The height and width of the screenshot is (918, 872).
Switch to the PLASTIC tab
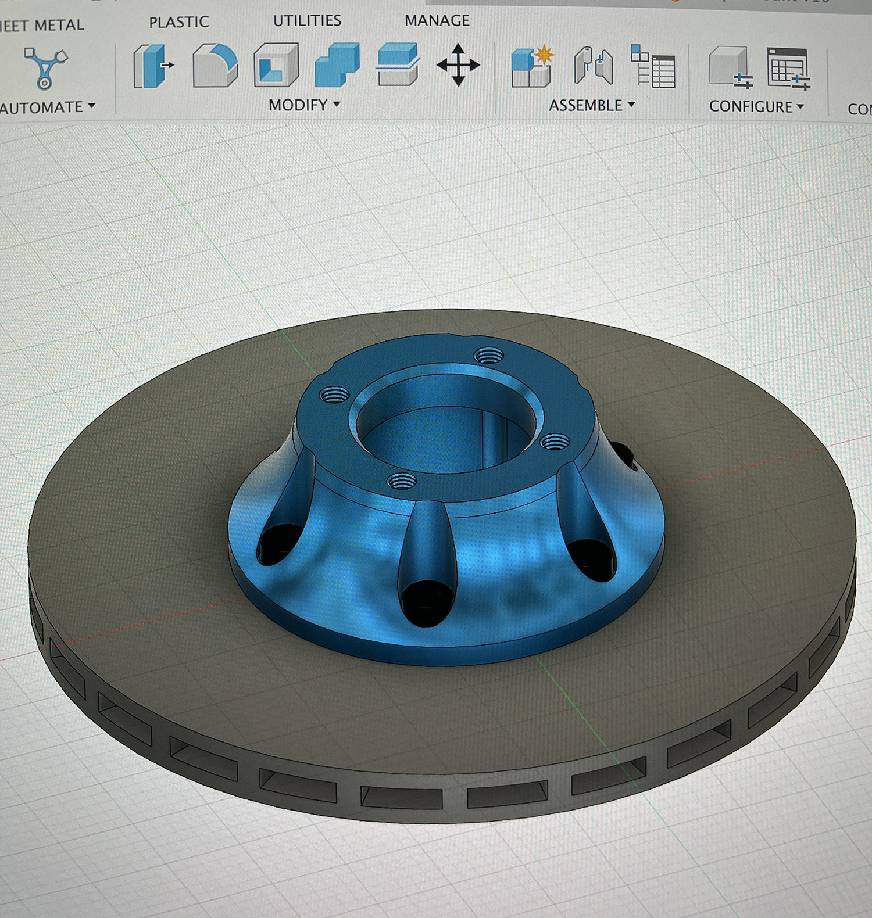tap(178, 22)
